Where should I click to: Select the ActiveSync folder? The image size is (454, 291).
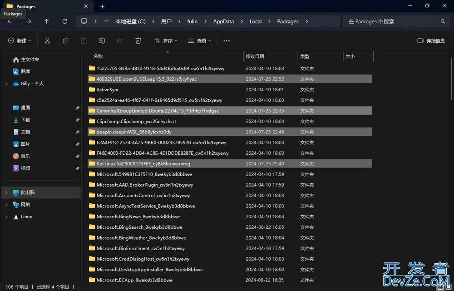(230, 89)
